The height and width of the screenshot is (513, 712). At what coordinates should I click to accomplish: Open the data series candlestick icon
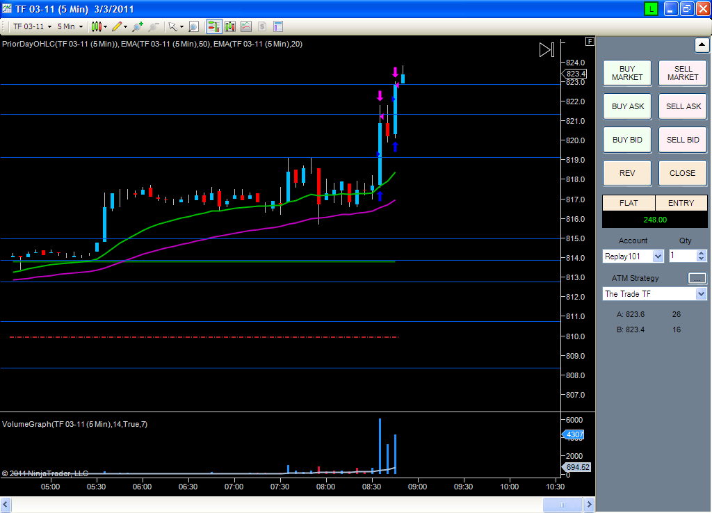tap(230, 27)
